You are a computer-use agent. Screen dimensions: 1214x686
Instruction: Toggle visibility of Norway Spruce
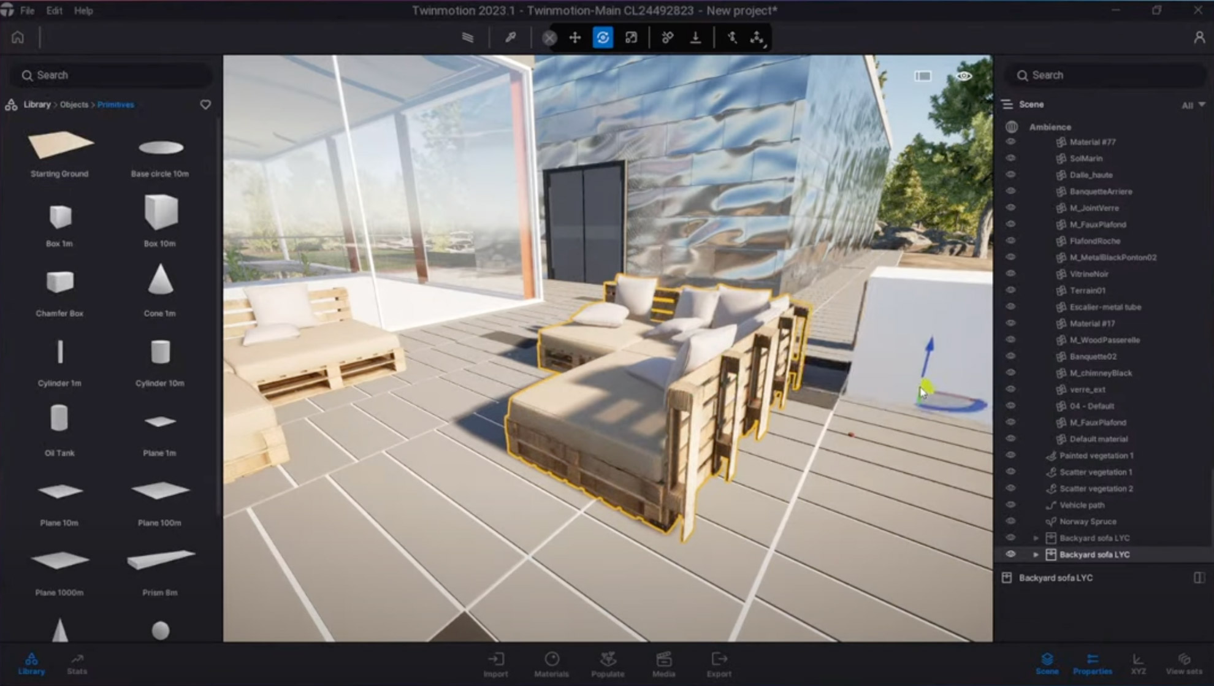coord(1010,521)
